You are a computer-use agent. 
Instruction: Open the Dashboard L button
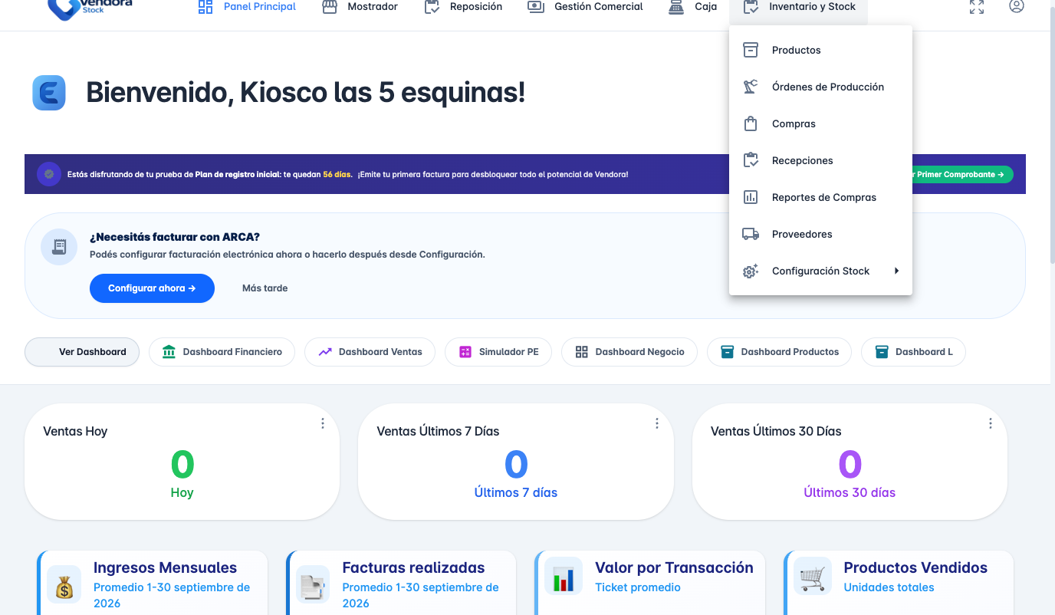[x=913, y=352]
